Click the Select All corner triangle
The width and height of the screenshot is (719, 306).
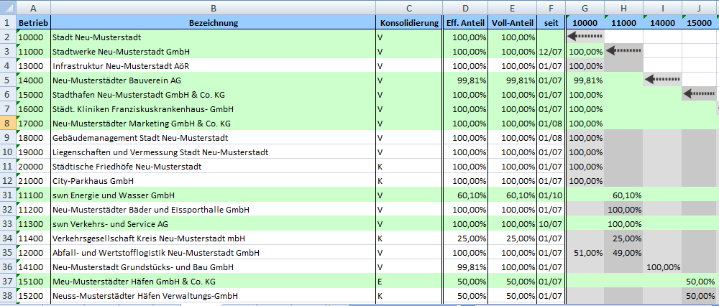pos(8,7)
